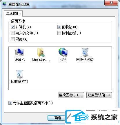
Task: Enable the 用户的文件(U) checkbox
Action: coord(13,33)
